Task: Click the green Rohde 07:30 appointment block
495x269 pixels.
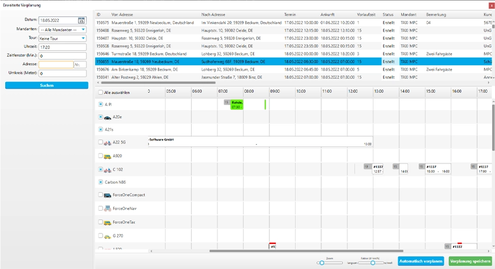Action: coord(237,104)
